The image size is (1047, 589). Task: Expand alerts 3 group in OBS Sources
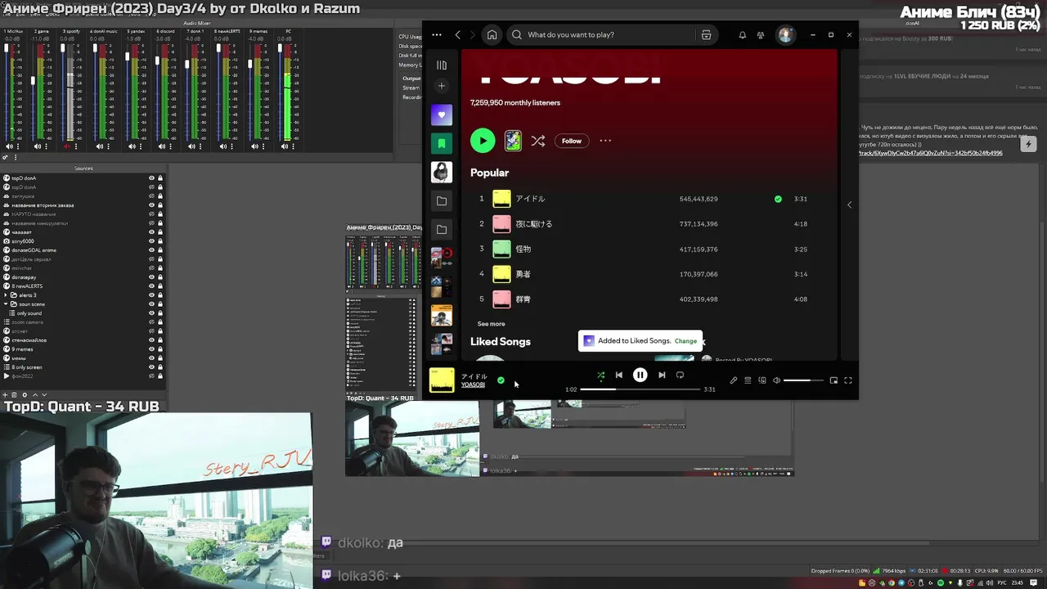(7, 295)
